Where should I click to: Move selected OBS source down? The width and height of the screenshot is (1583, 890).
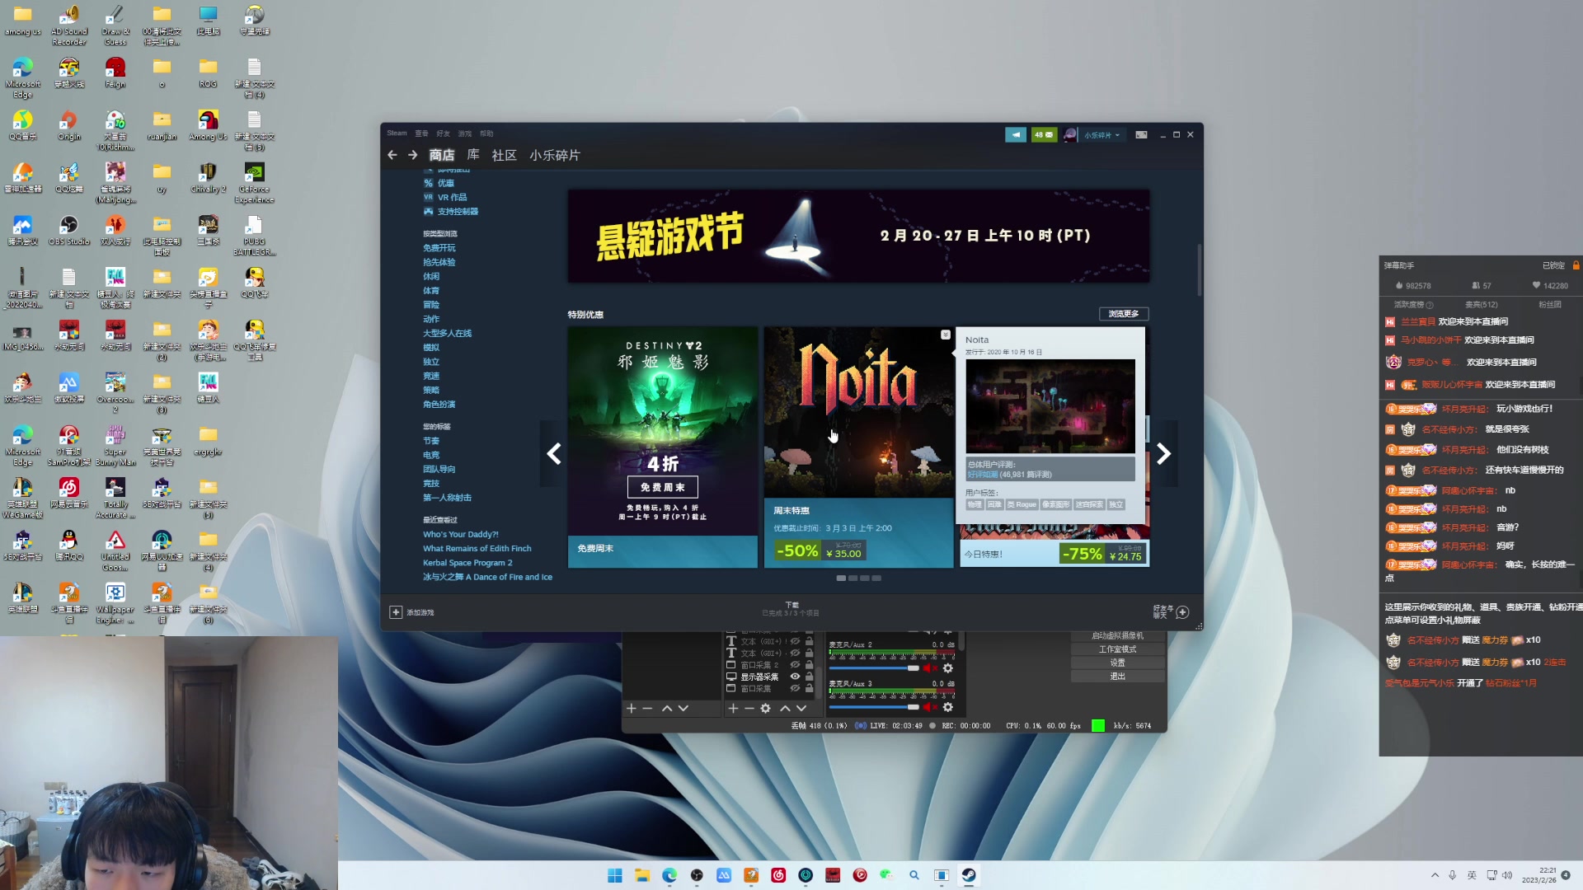[x=801, y=709]
